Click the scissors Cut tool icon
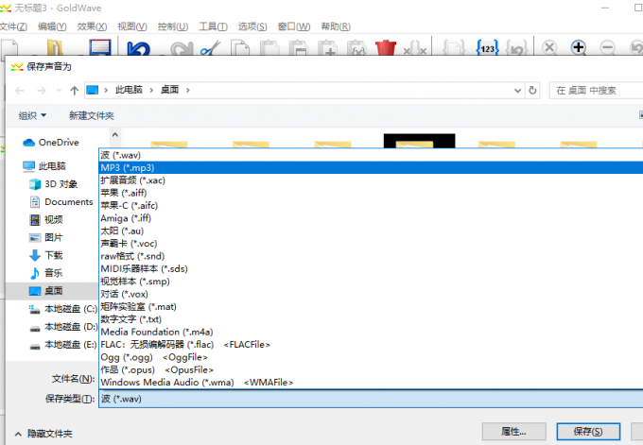This screenshot has width=643, height=445. pyautogui.click(x=211, y=48)
